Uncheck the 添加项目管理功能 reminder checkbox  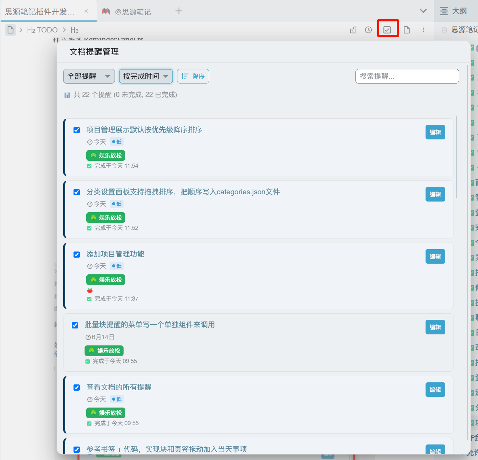click(77, 255)
